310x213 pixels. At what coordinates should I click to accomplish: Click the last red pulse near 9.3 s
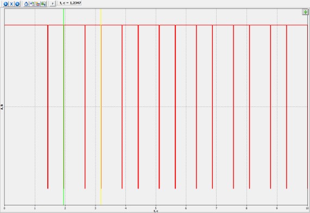[x=287, y=107]
